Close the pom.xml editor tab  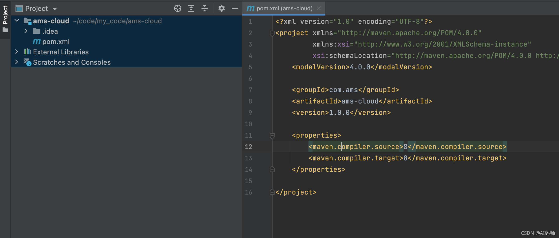tap(319, 8)
